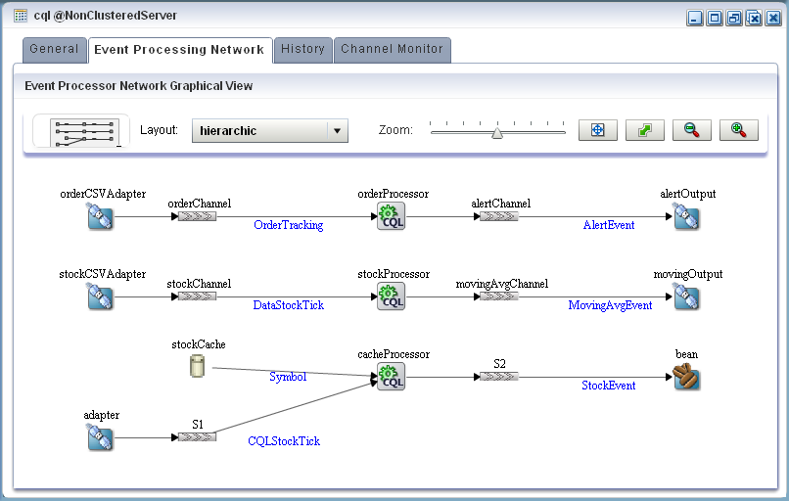The height and width of the screenshot is (501, 789).
Task: Click the stockChannel channel node
Action: coord(198,296)
